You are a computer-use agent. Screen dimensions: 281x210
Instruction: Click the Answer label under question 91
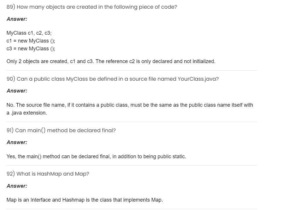pos(17,142)
